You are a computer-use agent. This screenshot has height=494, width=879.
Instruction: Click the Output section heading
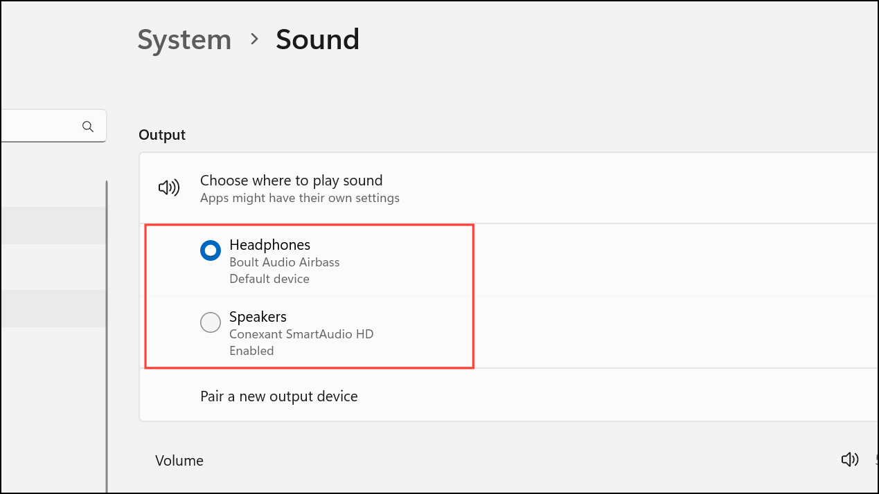162,135
